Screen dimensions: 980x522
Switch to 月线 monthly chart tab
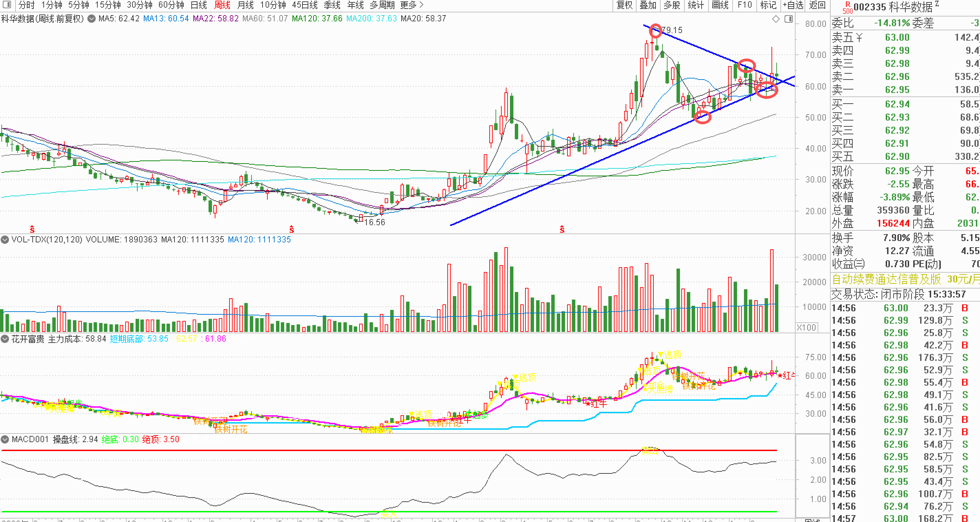tap(245, 5)
